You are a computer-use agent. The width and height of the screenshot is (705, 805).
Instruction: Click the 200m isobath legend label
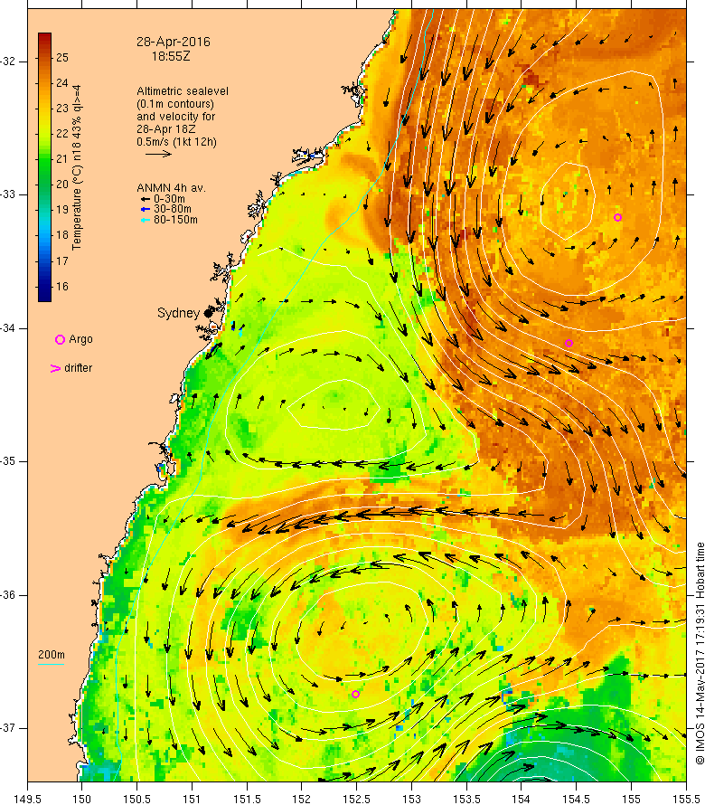point(52,655)
